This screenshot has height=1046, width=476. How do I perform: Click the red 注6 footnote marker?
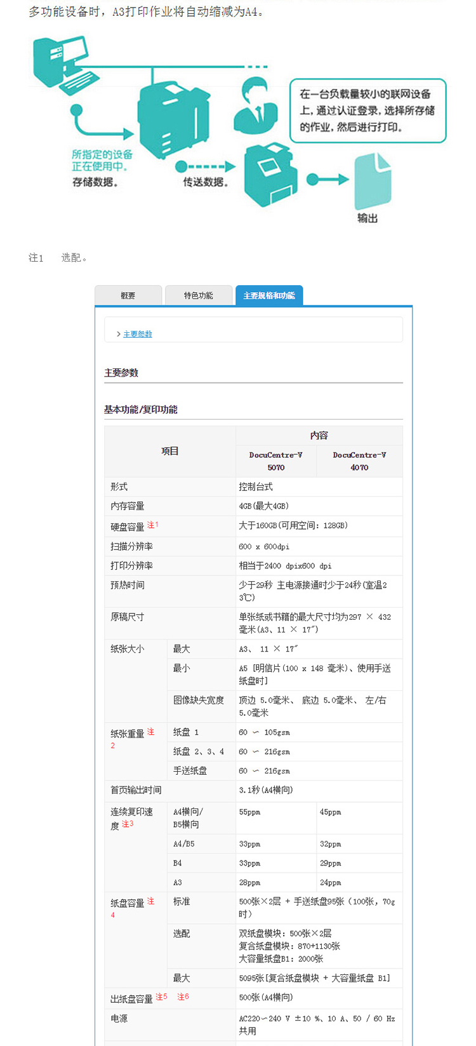point(183,996)
